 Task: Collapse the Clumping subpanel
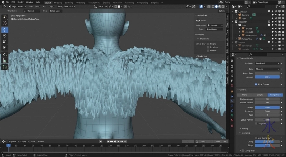pyautogui.click(x=245, y=133)
